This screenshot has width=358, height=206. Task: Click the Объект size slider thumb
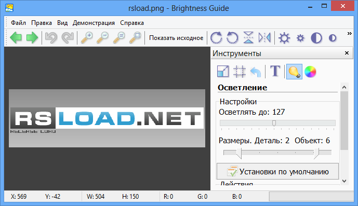(316, 153)
